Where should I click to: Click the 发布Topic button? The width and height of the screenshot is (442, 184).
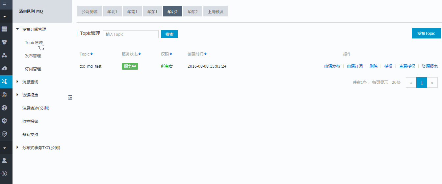(426, 33)
